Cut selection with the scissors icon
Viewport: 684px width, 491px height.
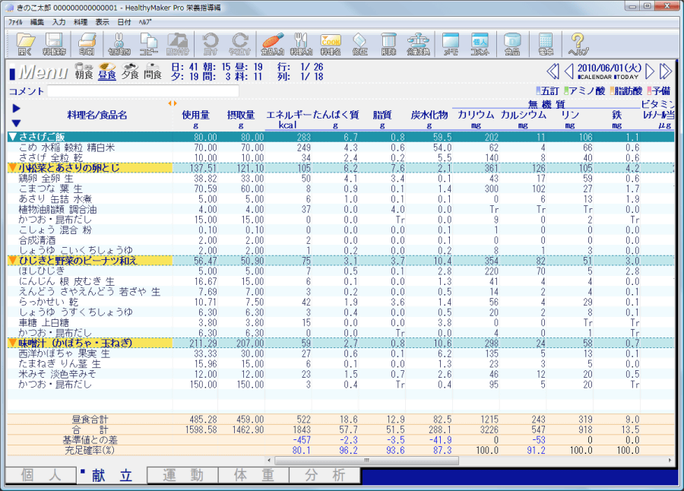(x=119, y=44)
